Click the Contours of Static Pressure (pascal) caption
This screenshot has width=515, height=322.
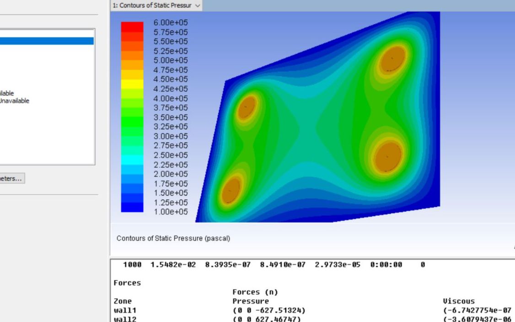click(x=173, y=238)
